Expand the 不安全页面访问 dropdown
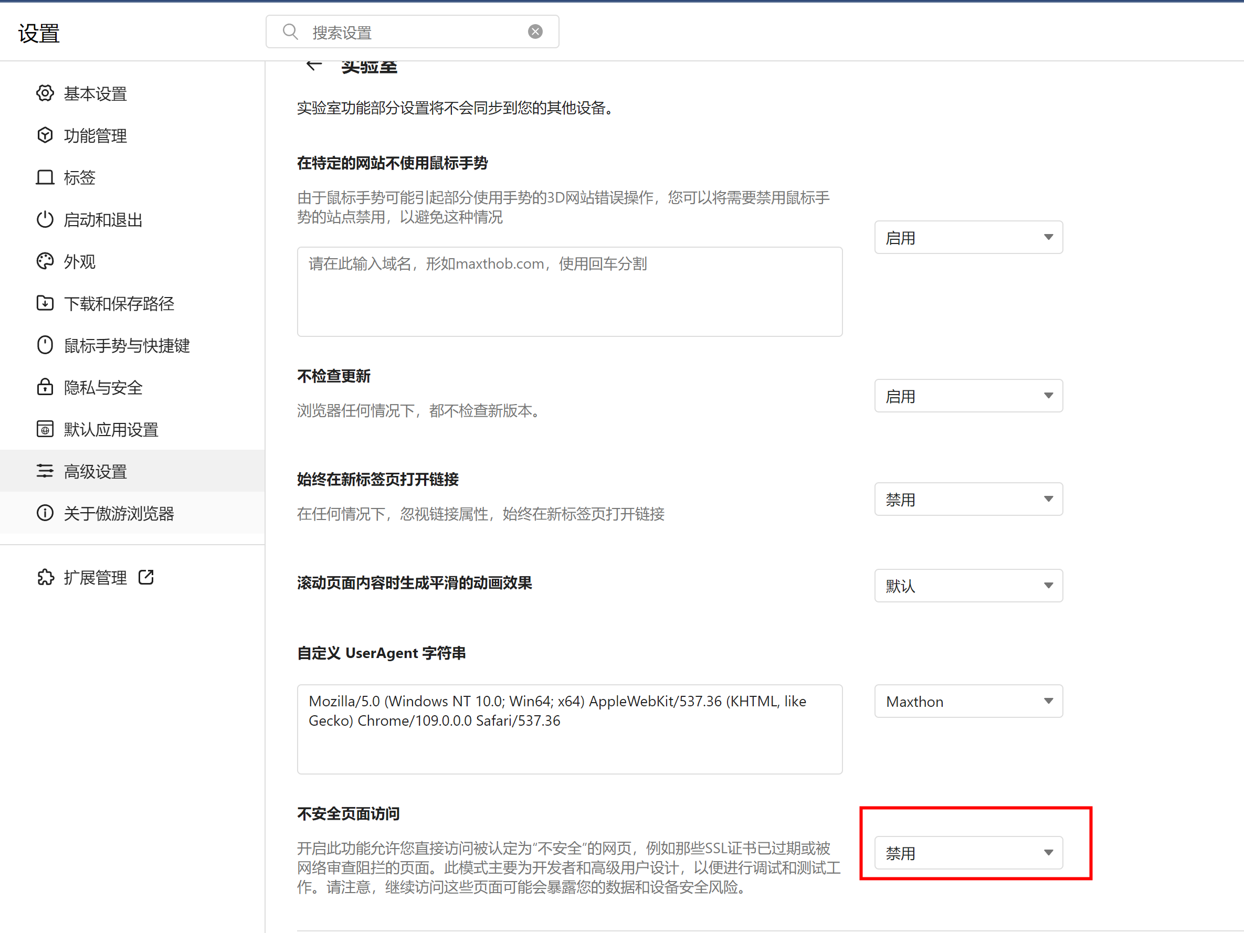The image size is (1244, 933). pyautogui.click(x=968, y=853)
